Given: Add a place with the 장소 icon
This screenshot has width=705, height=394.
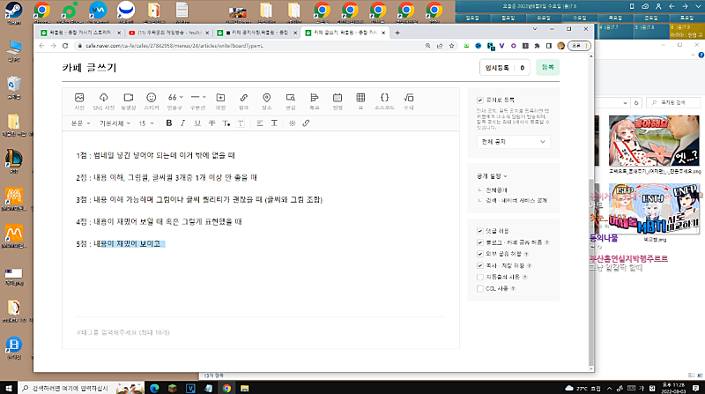Looking at the screenshot, I should (266, 99).
